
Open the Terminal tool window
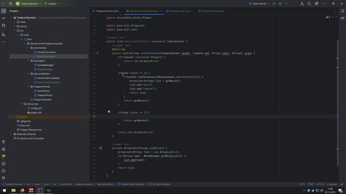(x=4, y=164)
